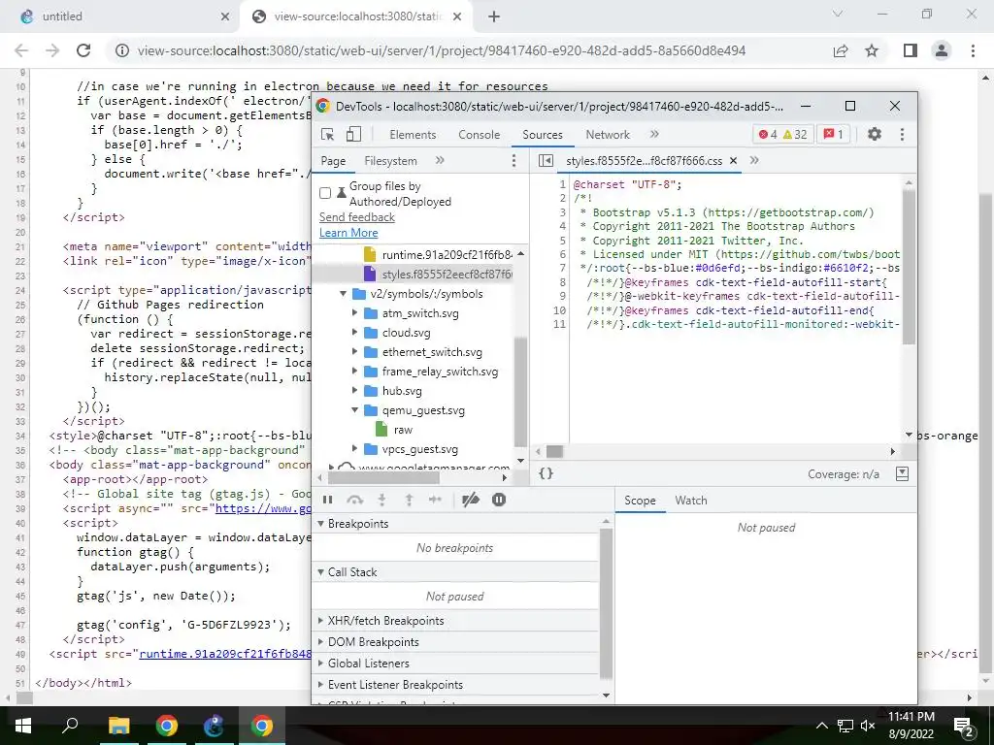This screenshot has width=994, height=745.
Task: Expand XHR/fetch Breakpoints section
Action: pos(320,621)
